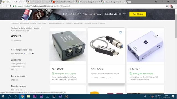Switch to router Google Search tab
Image resolution: width=177 pixels, height=99 pixels.
pos(114,2)
